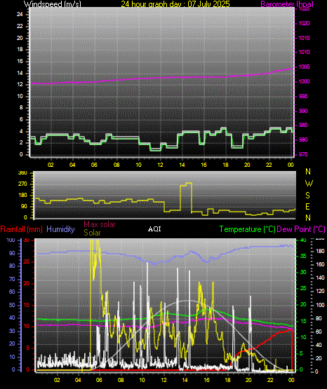Viewport: 327px width, 389px height.
Task: Click the green '40' temperature axis value
Action: coord(303,240)
